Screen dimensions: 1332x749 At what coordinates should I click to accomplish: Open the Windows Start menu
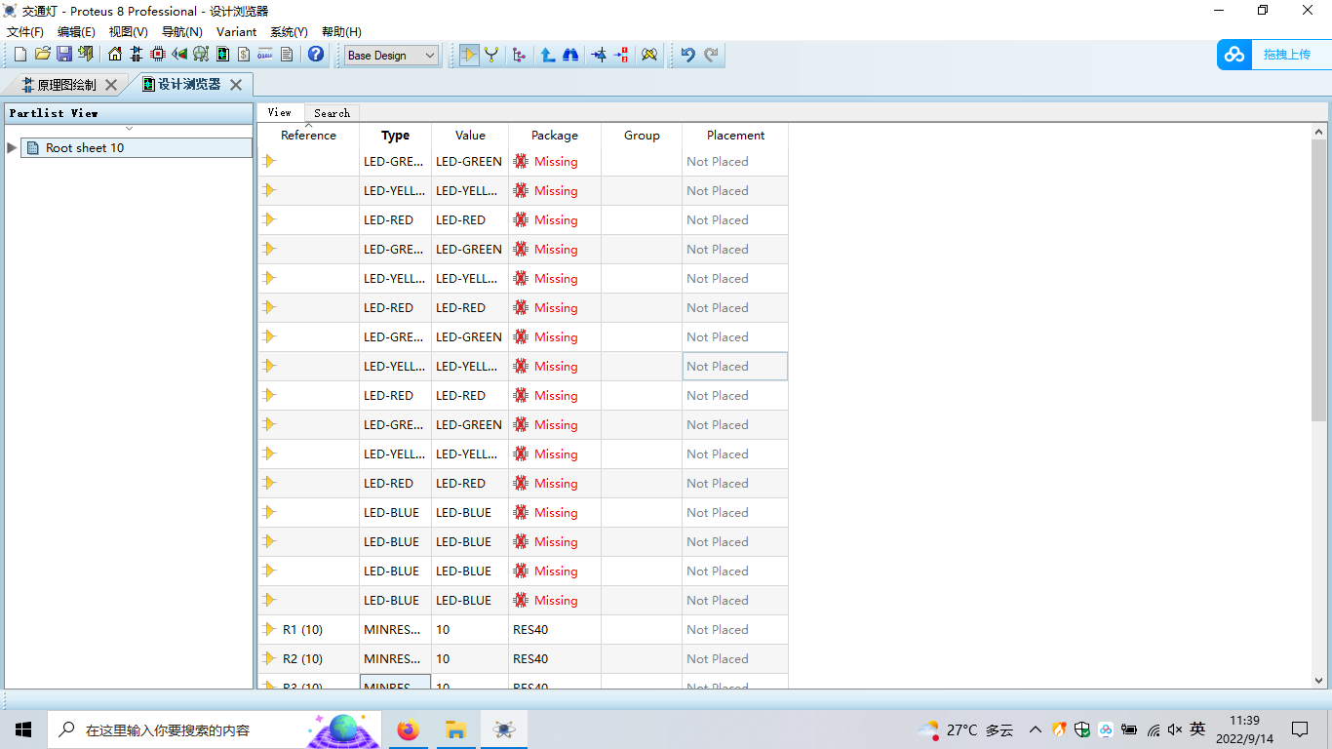click(x=23, y=729)
